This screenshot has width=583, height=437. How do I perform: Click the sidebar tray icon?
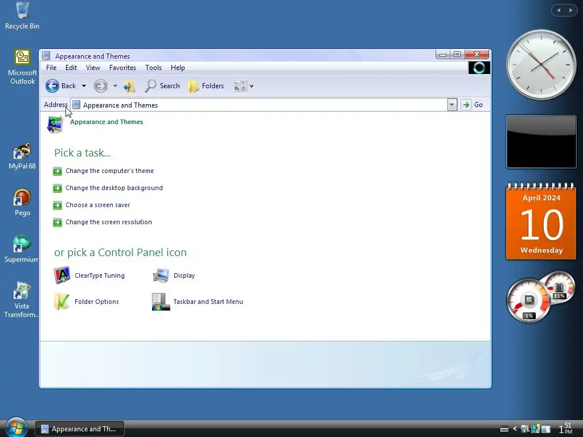[546, 429]
